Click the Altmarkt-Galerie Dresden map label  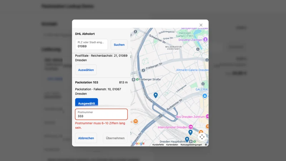pos(192,70)
